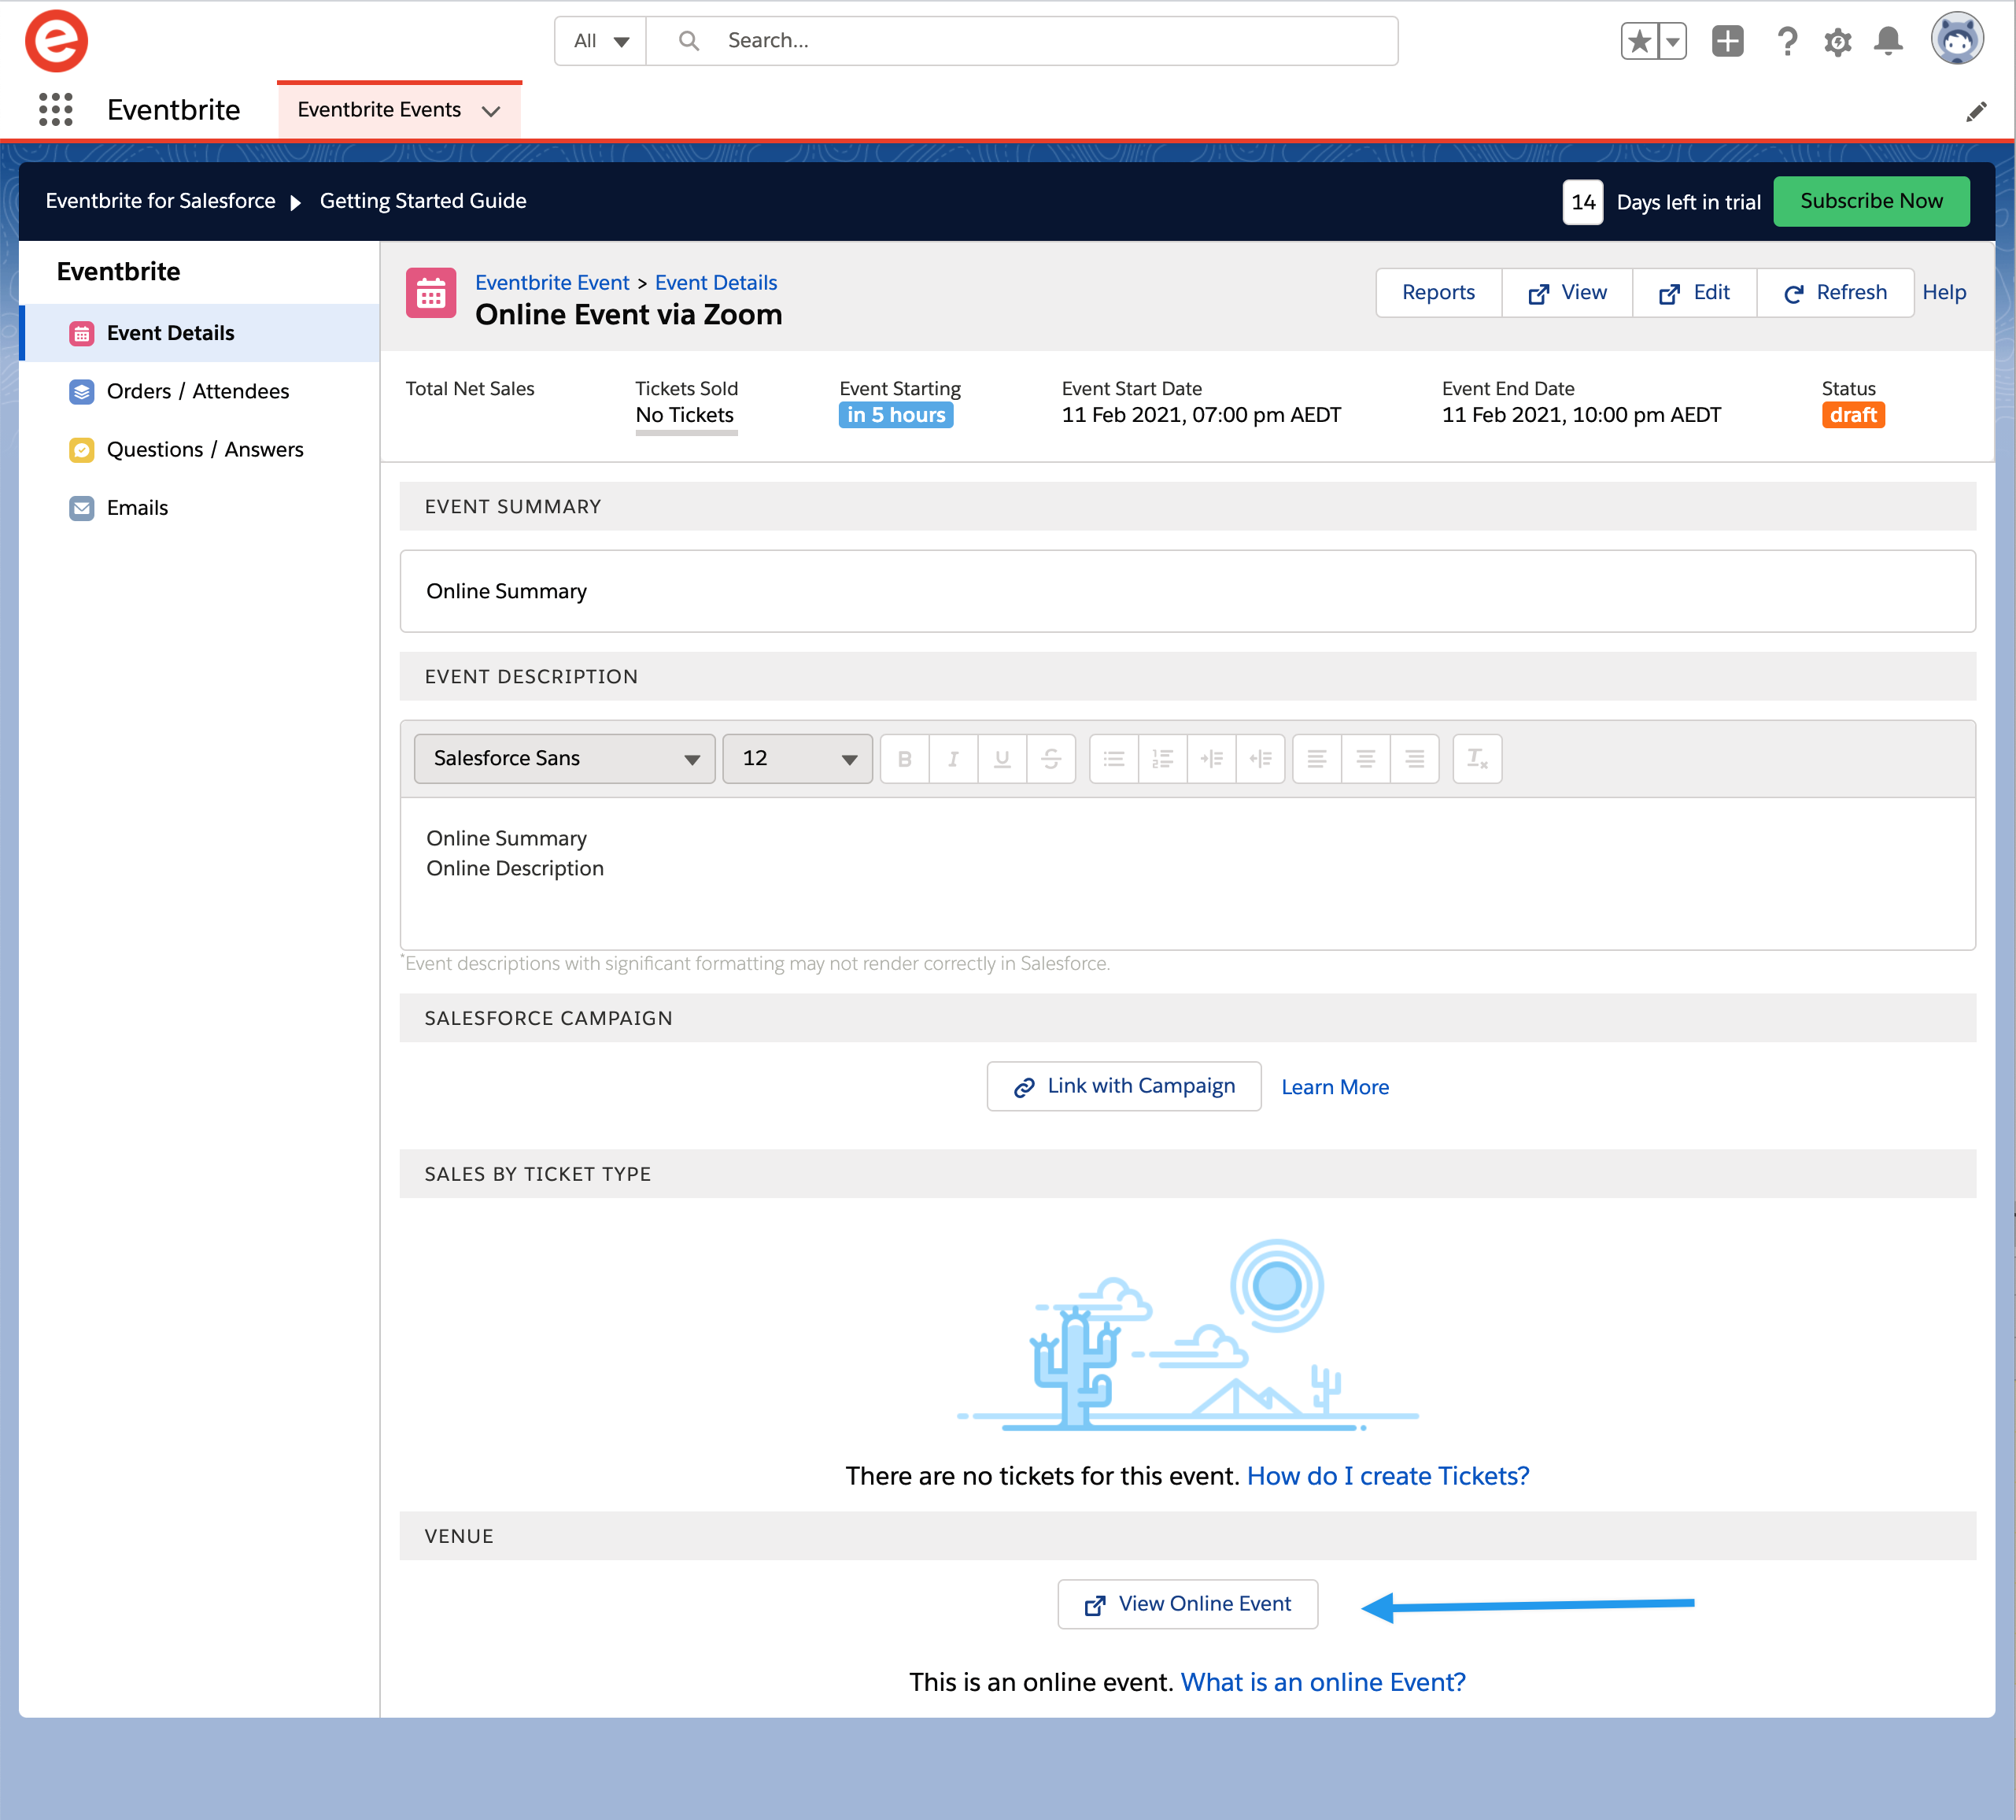This screenshot has height=1820, width=2016.
Task: Open the notifications bell icon
Action: point(1888,41)
